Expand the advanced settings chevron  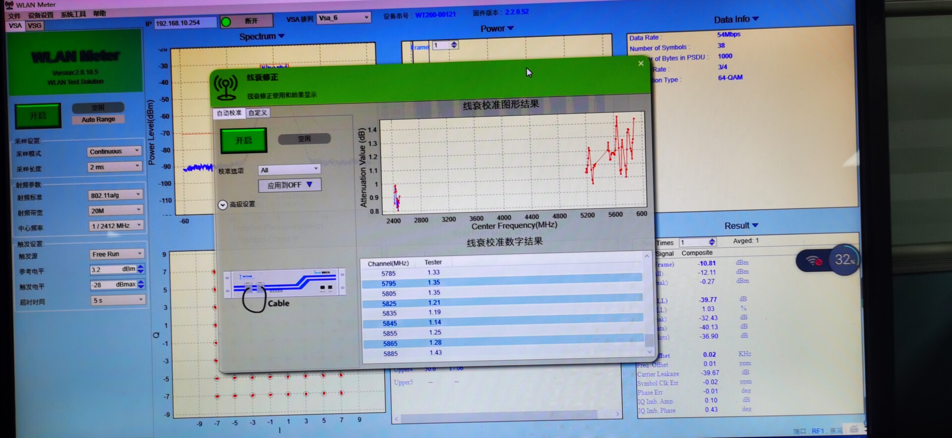223,205
